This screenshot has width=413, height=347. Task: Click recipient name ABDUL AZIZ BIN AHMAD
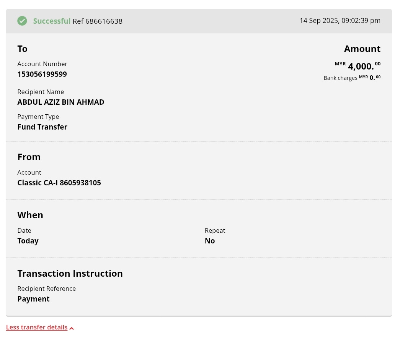[61, 102]
